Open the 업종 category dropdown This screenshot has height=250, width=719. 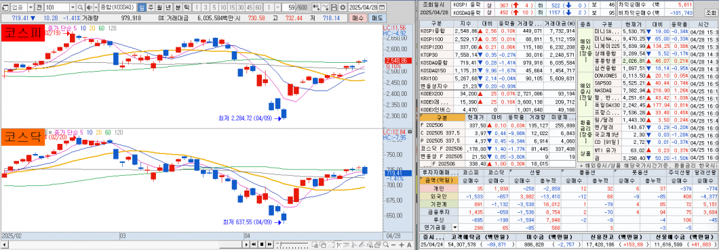click(31, 7)
